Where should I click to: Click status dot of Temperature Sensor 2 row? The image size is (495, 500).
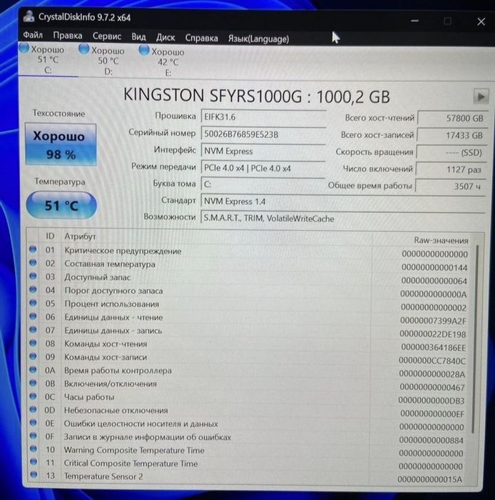point(34,475)
